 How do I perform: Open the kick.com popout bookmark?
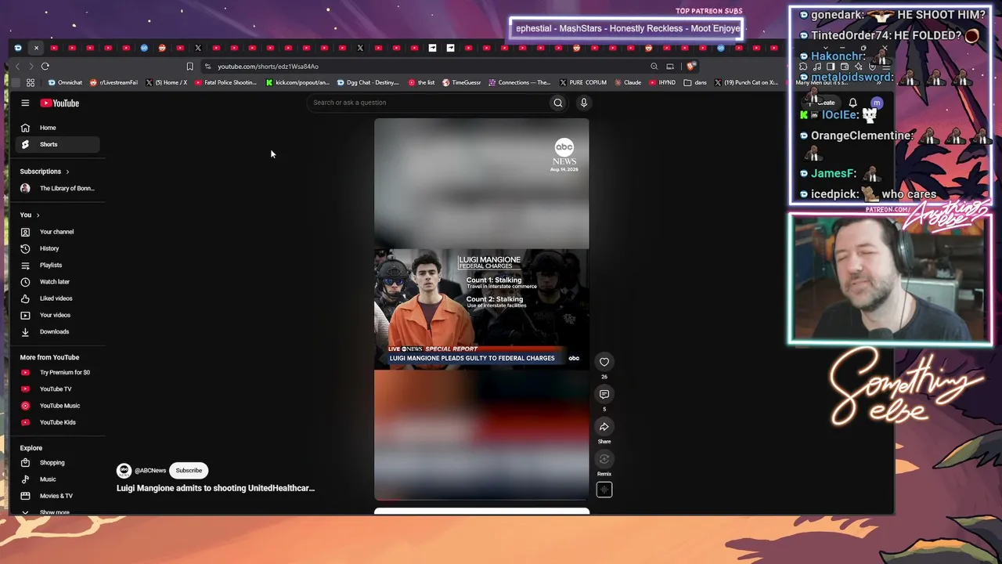[297, 82]
